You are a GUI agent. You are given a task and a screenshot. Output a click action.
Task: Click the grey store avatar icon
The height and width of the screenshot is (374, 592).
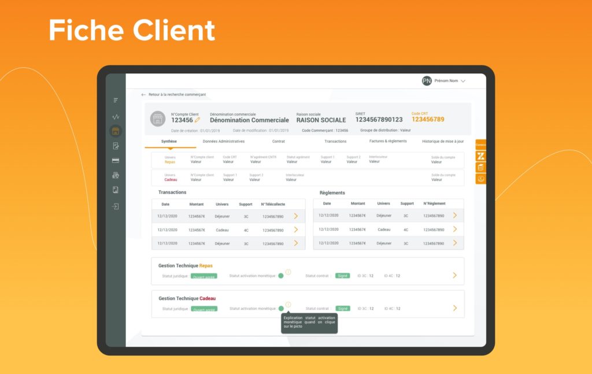point(158,119)
